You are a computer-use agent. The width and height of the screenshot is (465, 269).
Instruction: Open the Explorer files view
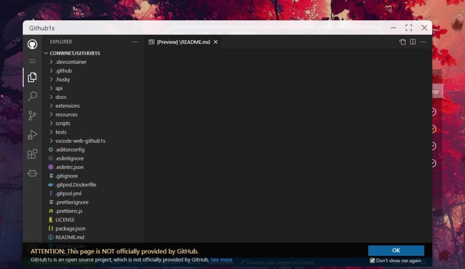[x=32, y=77]
